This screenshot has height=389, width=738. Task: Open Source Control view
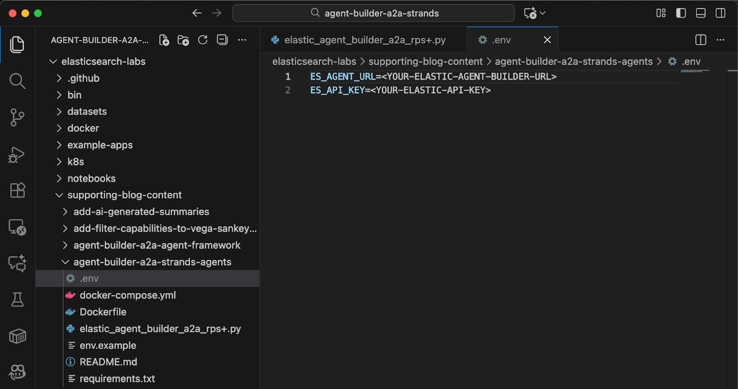pyautogui.click(x=17, y=118)
